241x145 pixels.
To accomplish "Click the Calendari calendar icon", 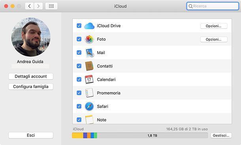I will [x=89, y=79].
